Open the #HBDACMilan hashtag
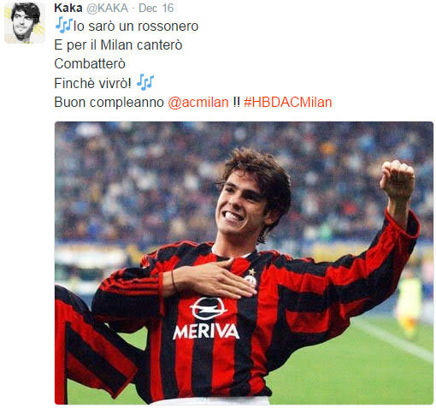The image size is (436, 408). click(288, 102)
